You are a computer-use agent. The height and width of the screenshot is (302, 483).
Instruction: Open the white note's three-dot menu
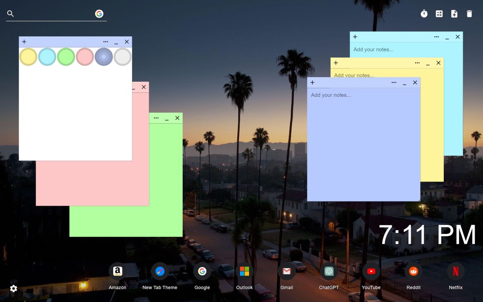(106, 42)
